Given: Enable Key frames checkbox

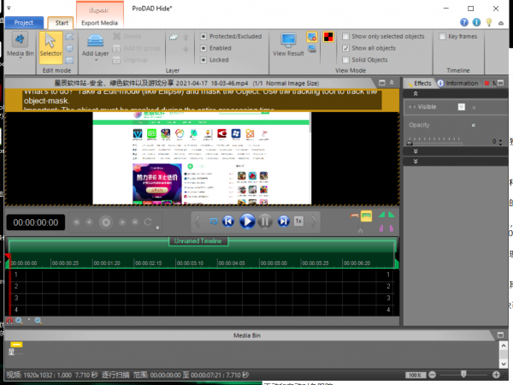Looking at the screenshot, I should click(442, 36).
